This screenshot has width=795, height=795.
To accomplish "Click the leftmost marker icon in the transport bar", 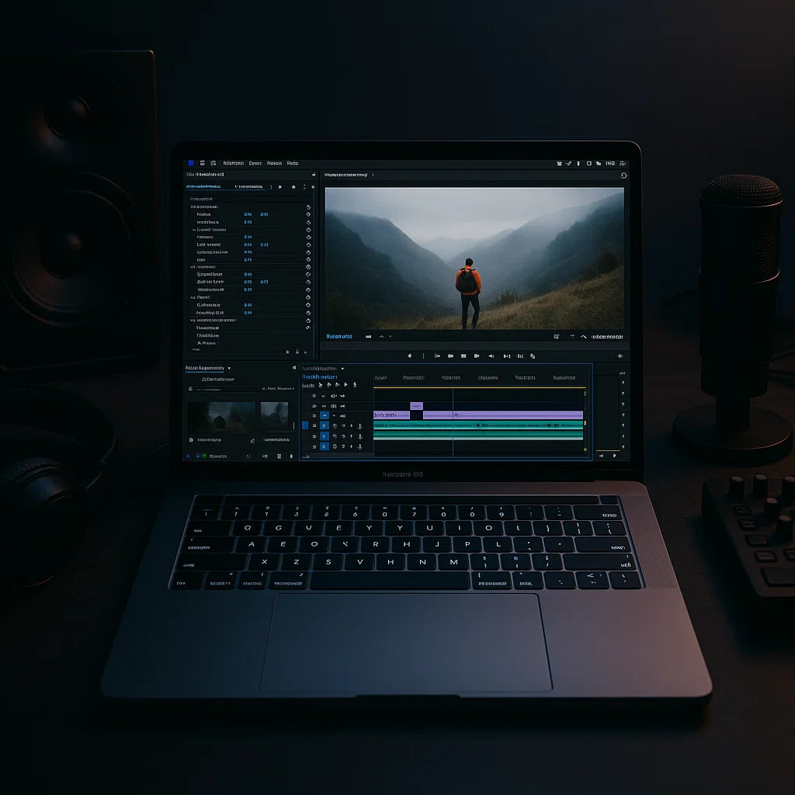I will (x=409, y=356).
